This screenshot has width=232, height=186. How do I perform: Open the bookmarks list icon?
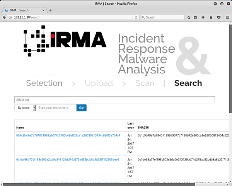tap(196, 17)
